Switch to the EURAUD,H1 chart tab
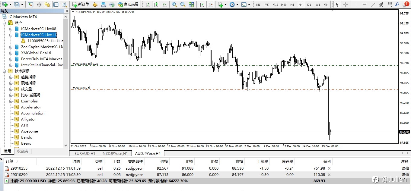The height and width of the screenshot is (191, 411). tap(84, 153)
